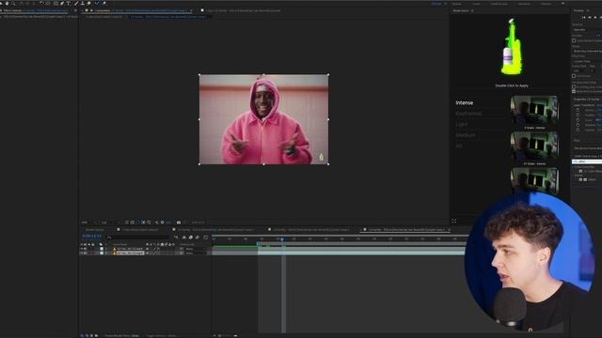Take snapshot with viewer camera icon
This screenshot has height=338, width=602.
(x=179, y=223)
